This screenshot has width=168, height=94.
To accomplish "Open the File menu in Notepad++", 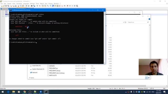I will pyautogui.click(x=2, y=4).
